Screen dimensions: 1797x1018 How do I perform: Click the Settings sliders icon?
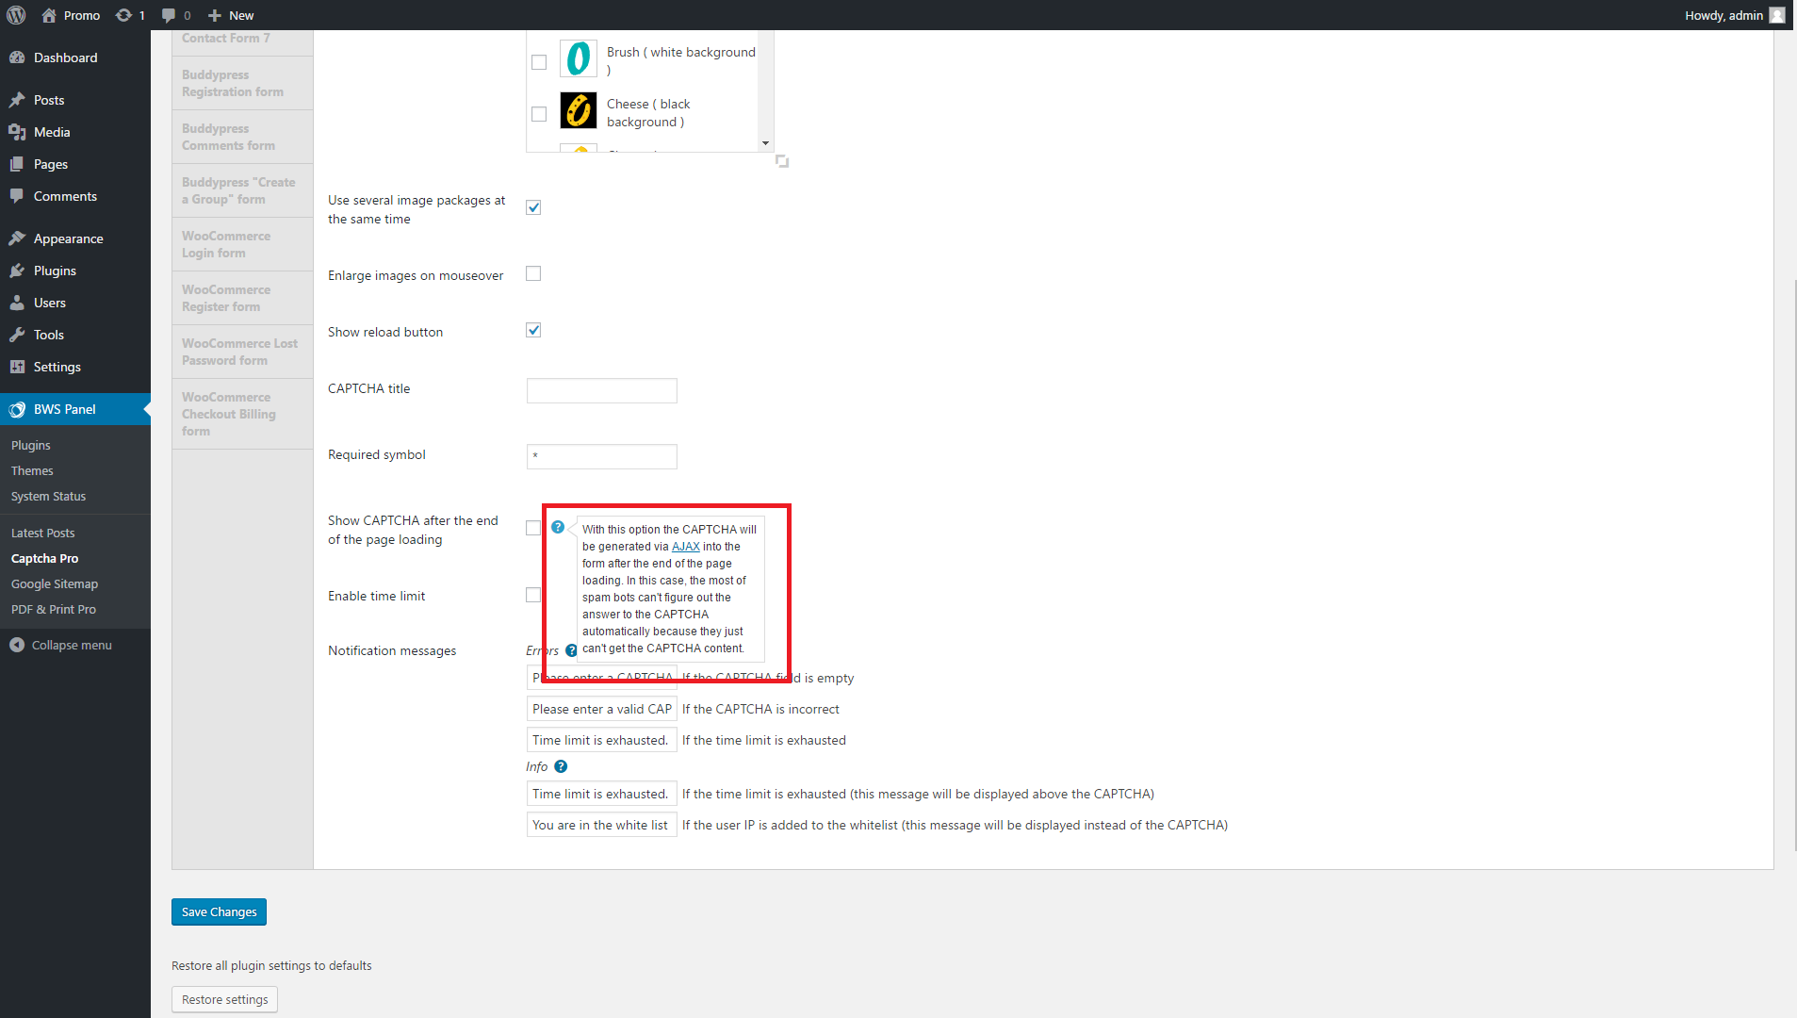pyautogui.click(x=17, y=367)
